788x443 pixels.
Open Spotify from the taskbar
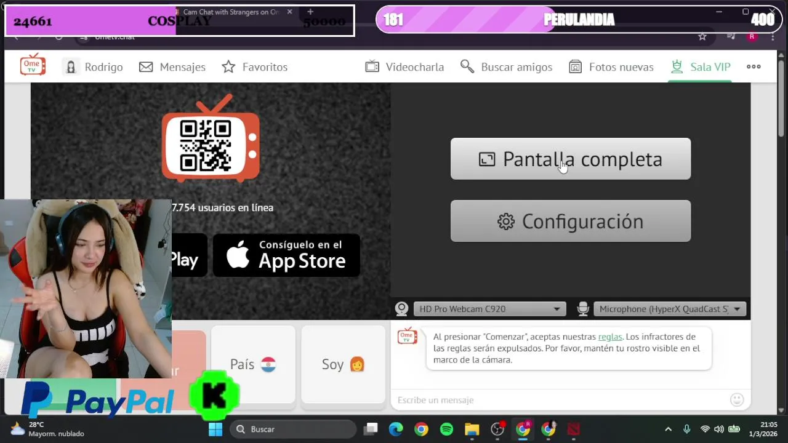(x=447, y=429)
